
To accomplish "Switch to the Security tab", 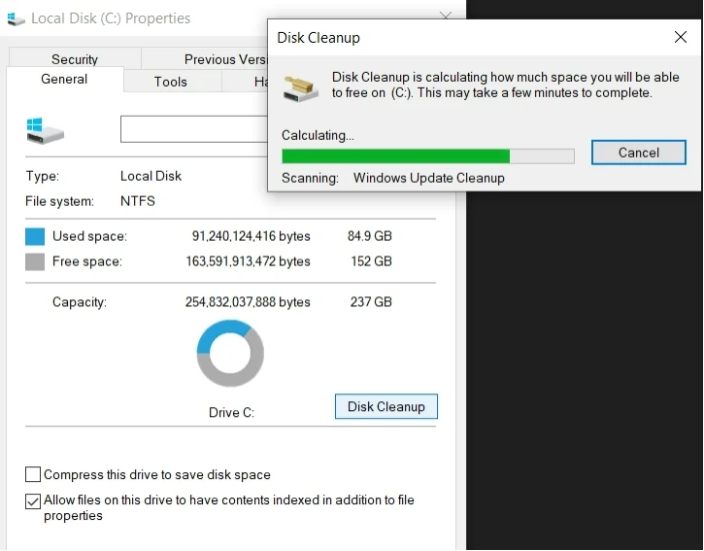I will [x=75, y=59].
